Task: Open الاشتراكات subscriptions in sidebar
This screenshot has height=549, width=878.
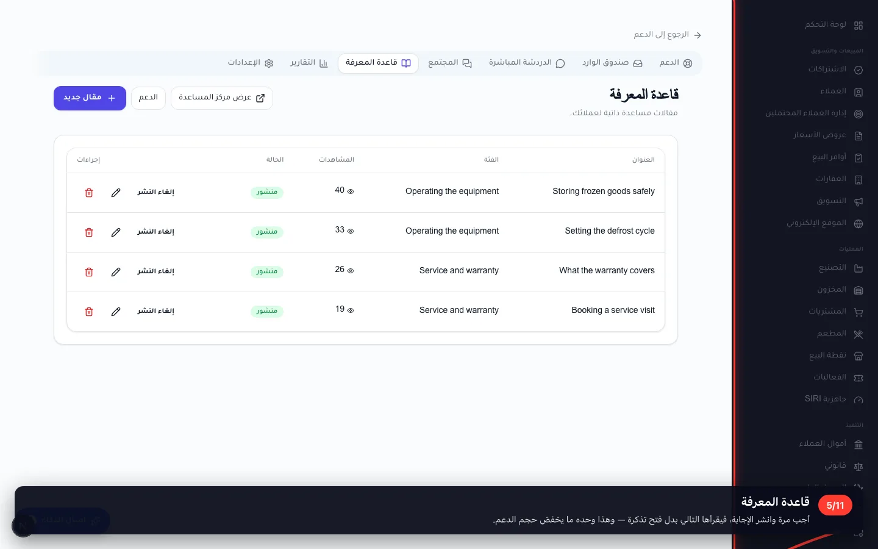Action: pos(835,70)
